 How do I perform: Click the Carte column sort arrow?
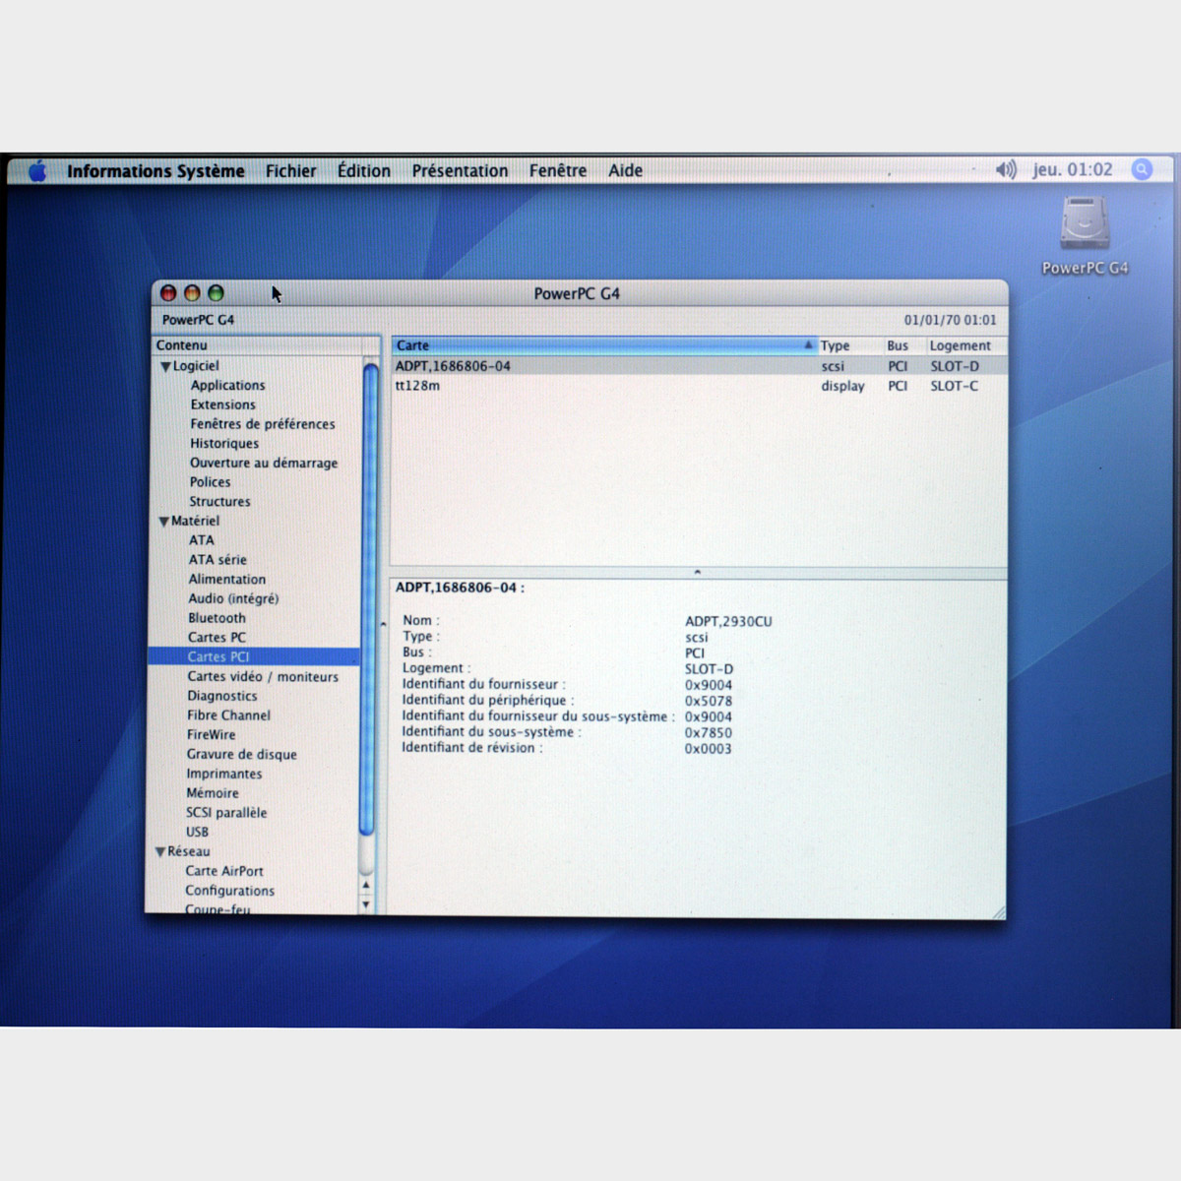808,345
